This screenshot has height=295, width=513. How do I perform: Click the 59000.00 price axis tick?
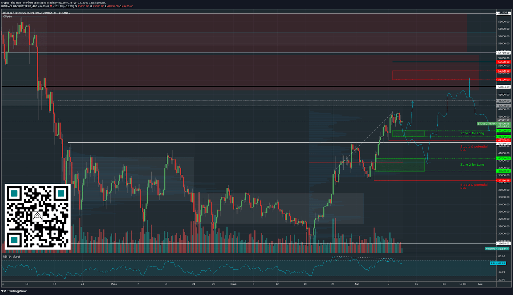(x=504, y=21)
